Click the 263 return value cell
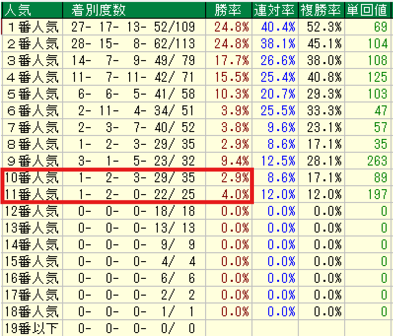The width and height of the screenshot is (393, 336). [368, 161]
